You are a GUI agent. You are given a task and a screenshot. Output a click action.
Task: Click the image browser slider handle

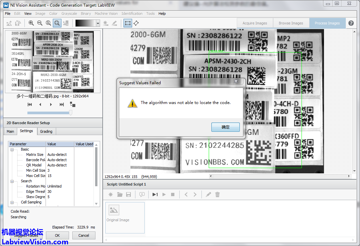click(x=70, y=113)
